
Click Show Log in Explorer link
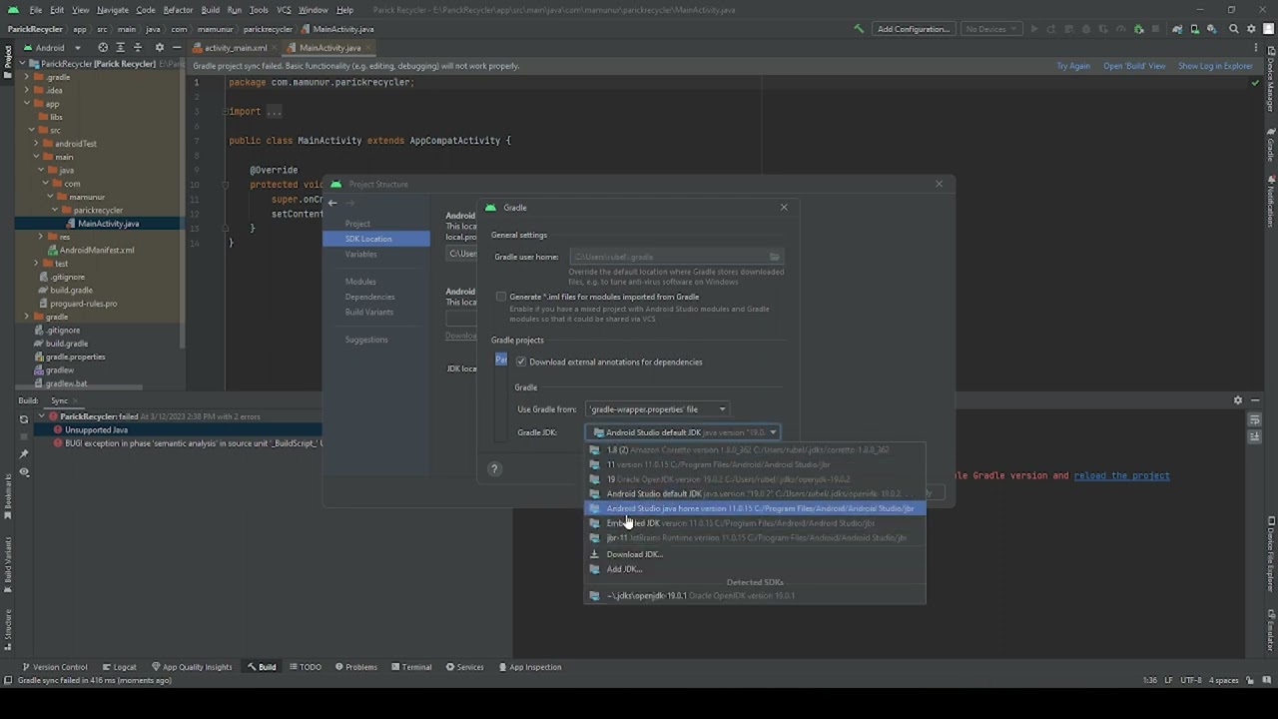pos(1215,66)
